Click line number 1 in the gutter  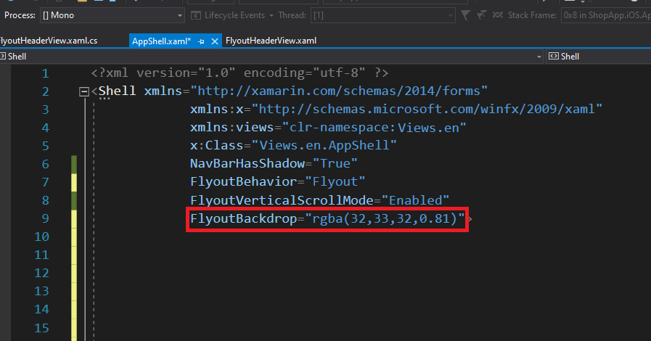45,74
